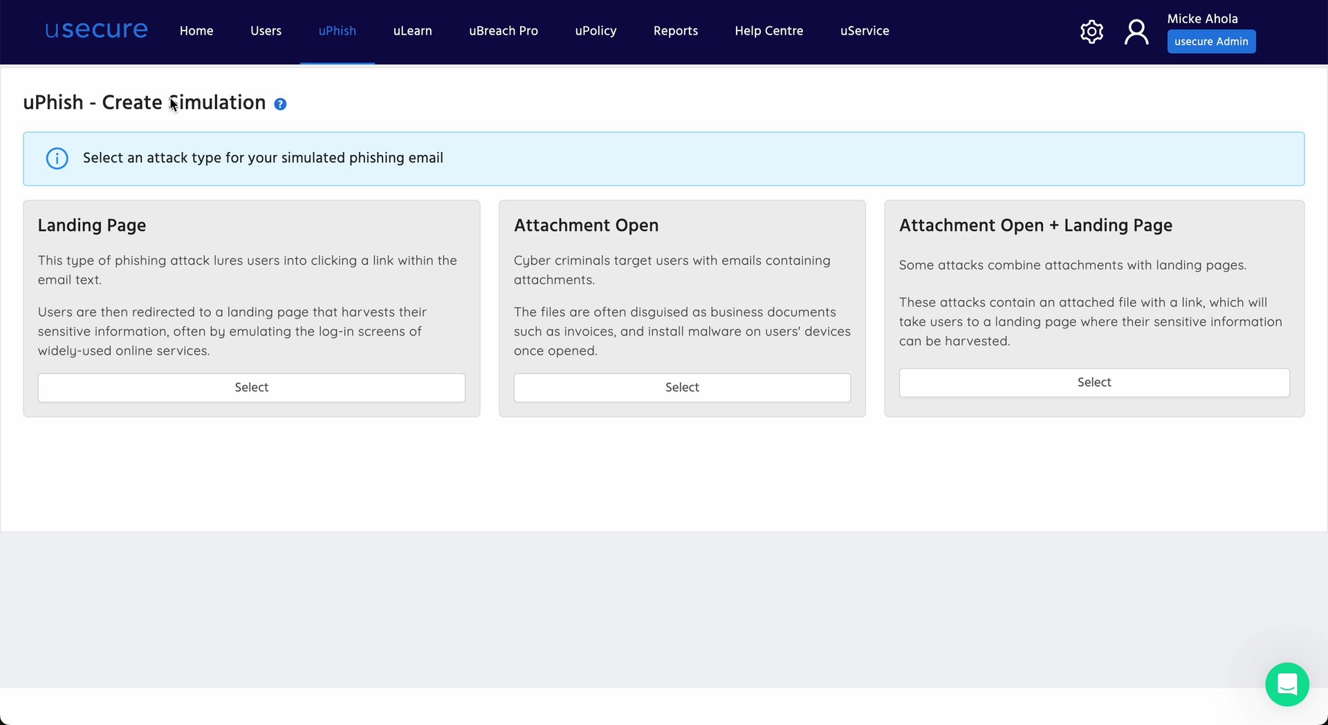Click the info icon in the blue banner
This screenshot has height=725, width=1328.
pos(57,158)
